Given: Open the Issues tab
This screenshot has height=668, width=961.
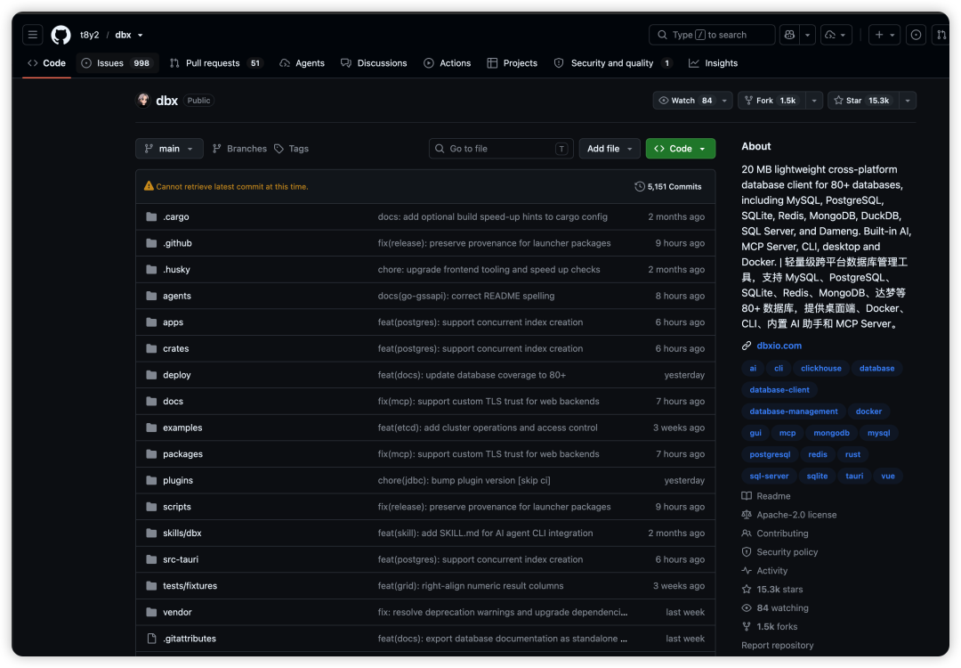Looking at the screenshot, I should (117, 63).
